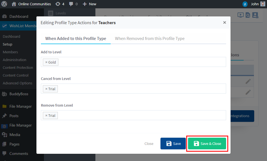Screen dimensions: 267x161
Task: Click the Close link in the modal
Action: tap(149, 144)
